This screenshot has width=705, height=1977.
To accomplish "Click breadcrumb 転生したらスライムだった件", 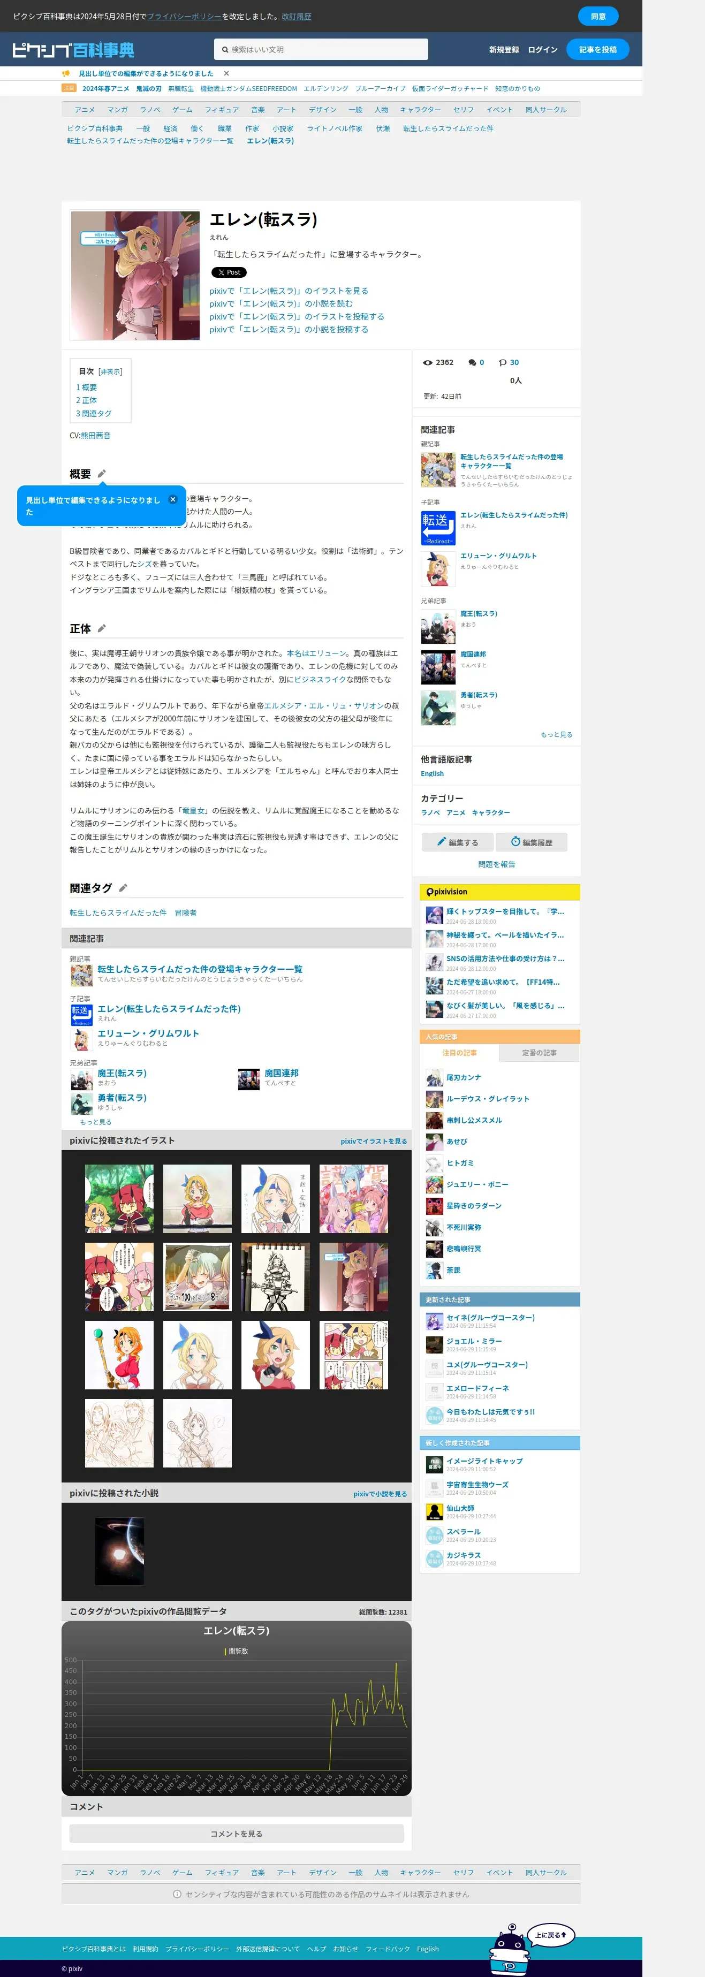I will [448, 128].
